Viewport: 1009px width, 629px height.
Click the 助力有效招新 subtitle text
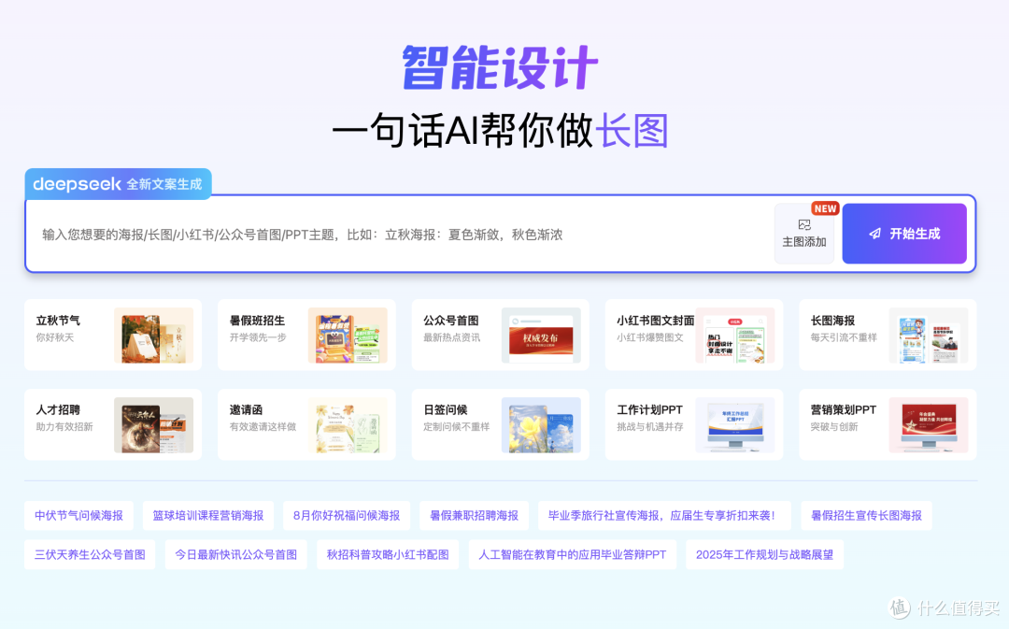tap(64, 427)
